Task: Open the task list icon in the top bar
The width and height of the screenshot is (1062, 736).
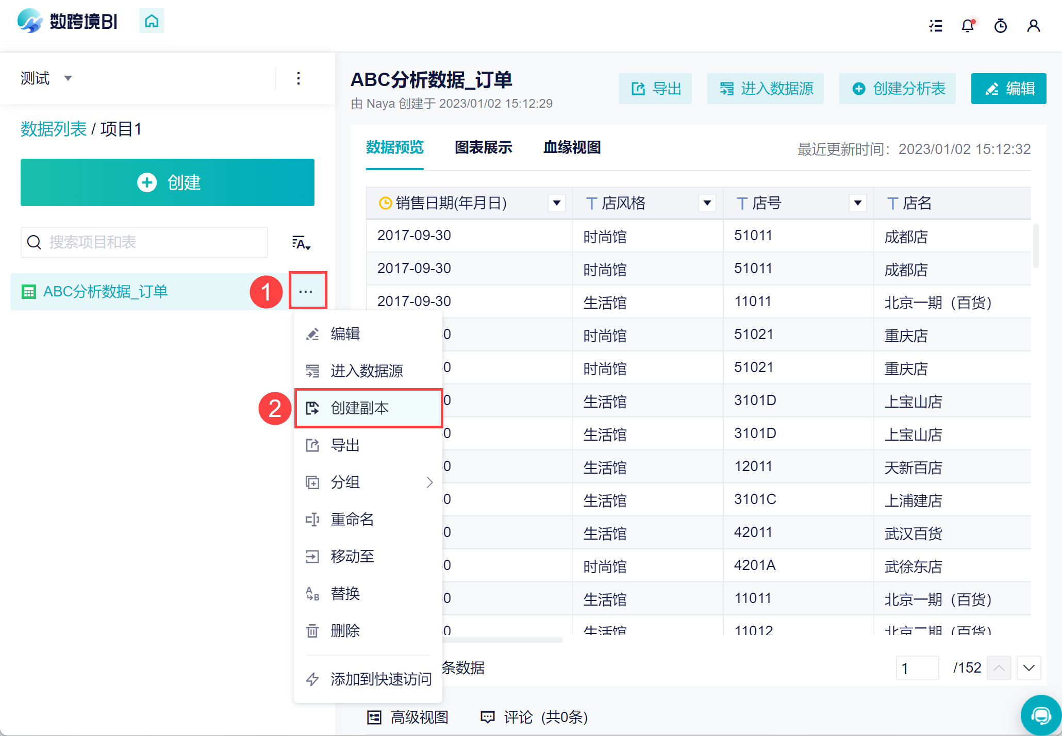Action: click(936, 26)
